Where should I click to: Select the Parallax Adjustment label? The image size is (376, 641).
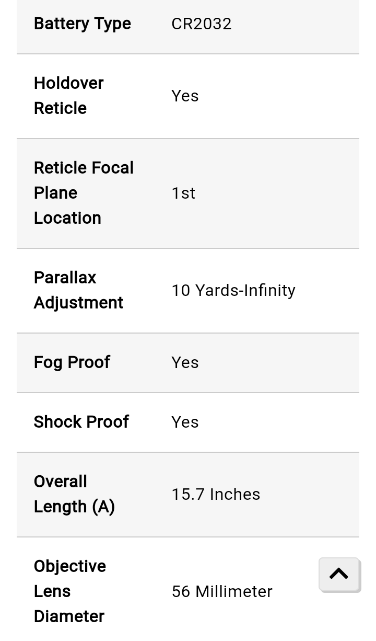coord(78,290)
